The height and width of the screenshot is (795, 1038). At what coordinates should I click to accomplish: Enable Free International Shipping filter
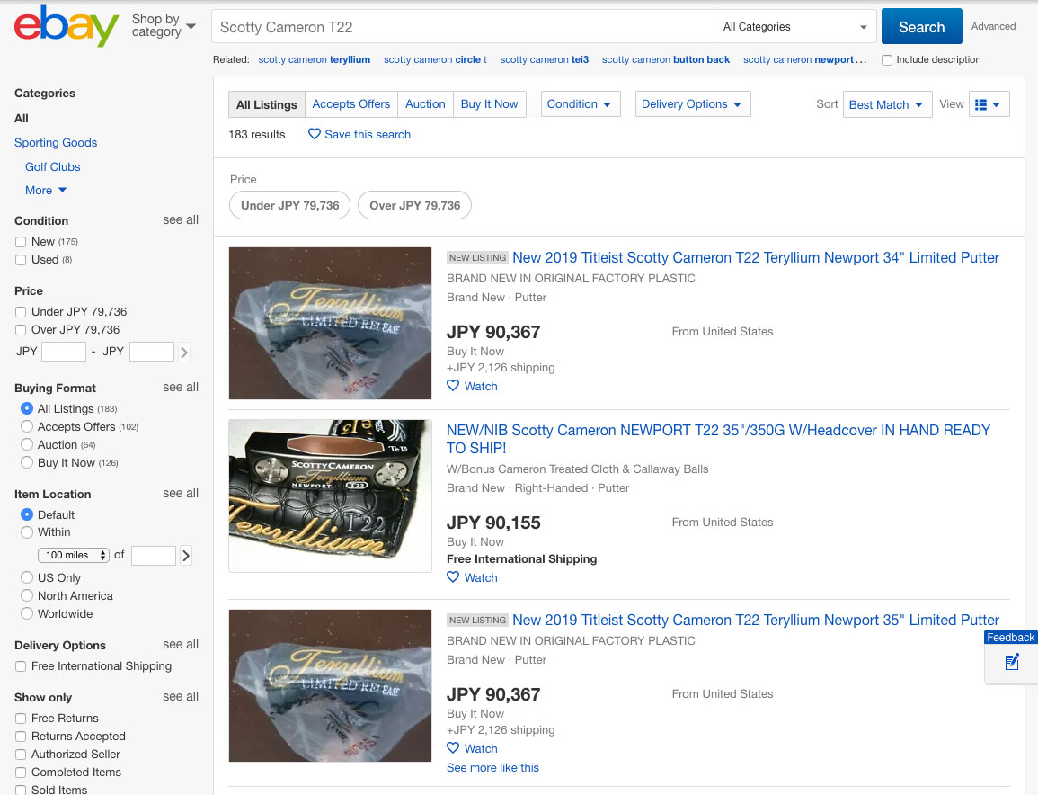21,666
